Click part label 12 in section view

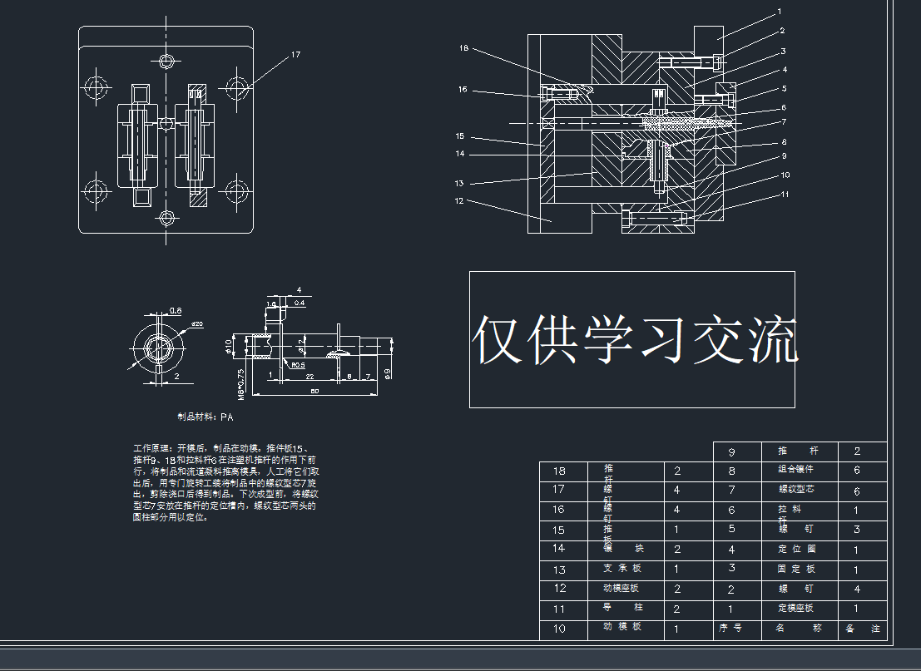coord(458,200)
